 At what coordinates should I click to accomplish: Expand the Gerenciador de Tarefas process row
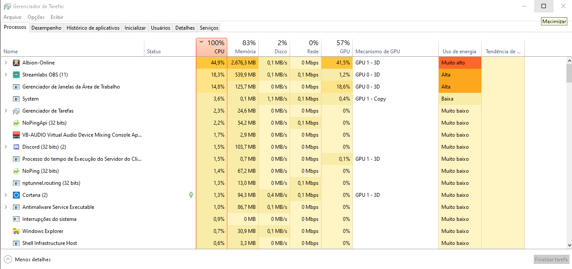click(x=6, y=111)
